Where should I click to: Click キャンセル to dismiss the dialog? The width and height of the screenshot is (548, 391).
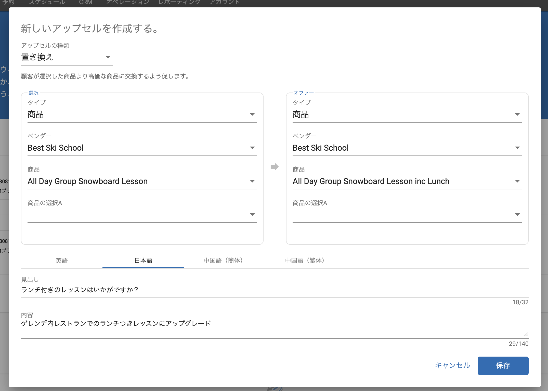coord(453,366)
